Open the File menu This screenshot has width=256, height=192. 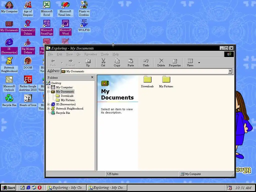point(50,54)
